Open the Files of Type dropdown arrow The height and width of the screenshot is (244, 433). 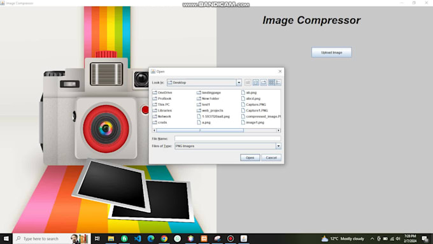278,146
